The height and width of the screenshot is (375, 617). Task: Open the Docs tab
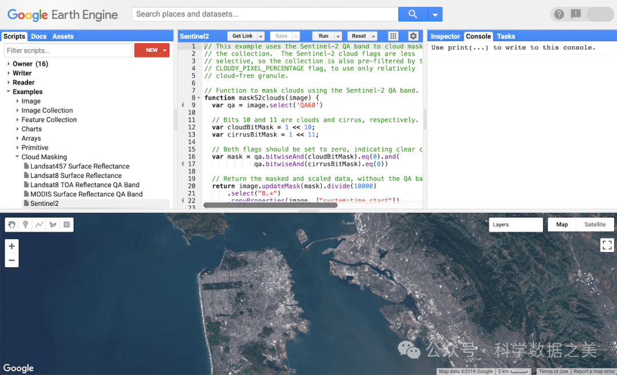[39, 36]
